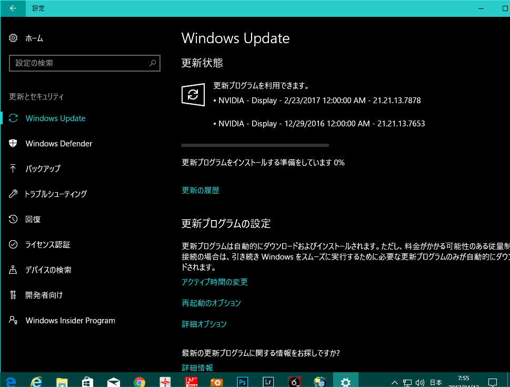Open 詳細オプション (advanced options) link

204,324
